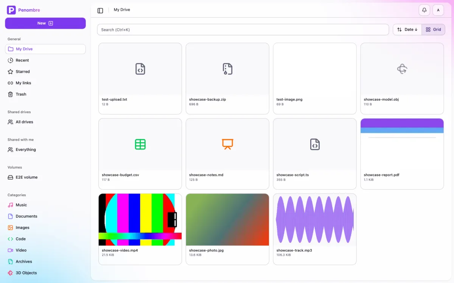This screenshot has height=283, width=454.
Task: Open Recent in sidebar
Action: point(45,60)
